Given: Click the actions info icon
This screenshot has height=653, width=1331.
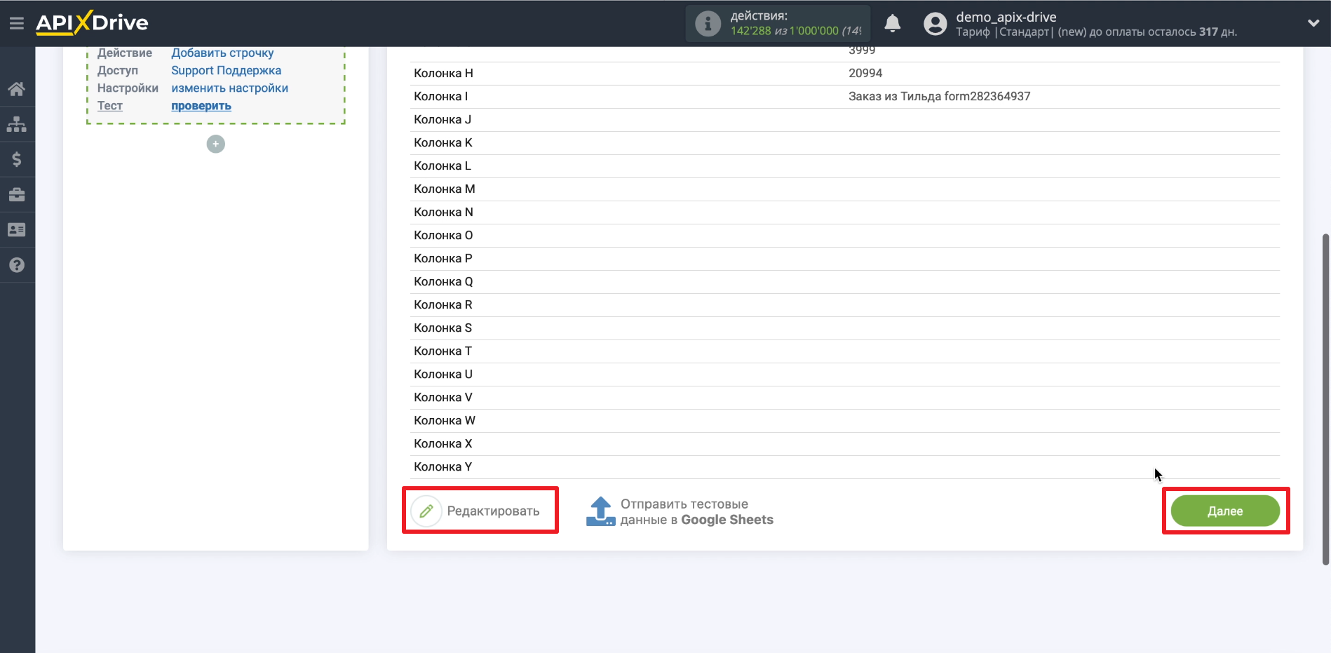Looking at the screenshot, I should coord(708,24).
